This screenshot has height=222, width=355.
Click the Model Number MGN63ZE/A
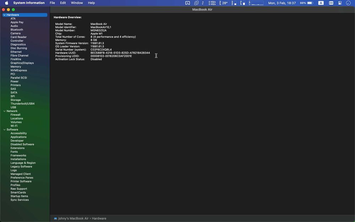click(x=98, y=30)
